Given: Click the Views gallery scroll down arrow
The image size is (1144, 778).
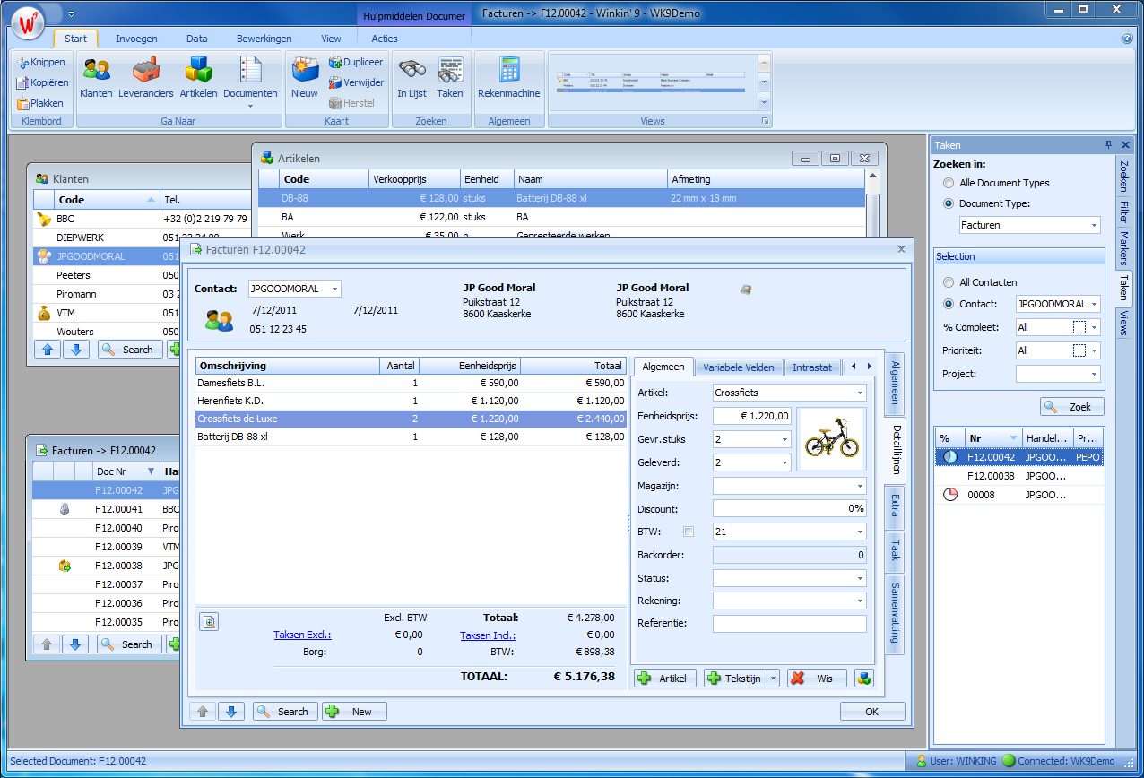Looking at the screenshot, I should coord(764,82).
